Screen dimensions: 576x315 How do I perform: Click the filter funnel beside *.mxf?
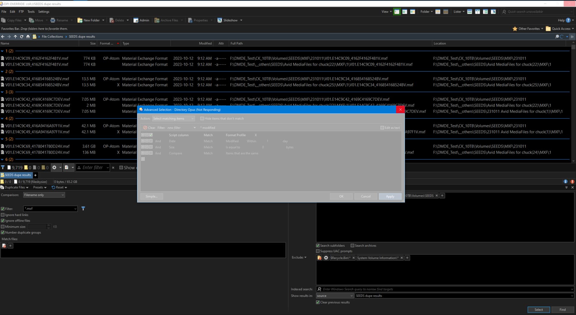pos(83,208)
